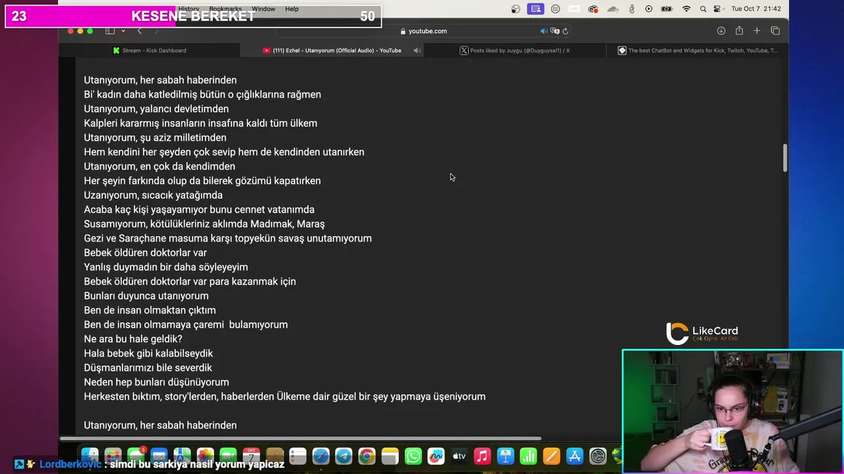844x474 pixels.
Task: Click the round grid menu bar icon
Action: point(555,9)
